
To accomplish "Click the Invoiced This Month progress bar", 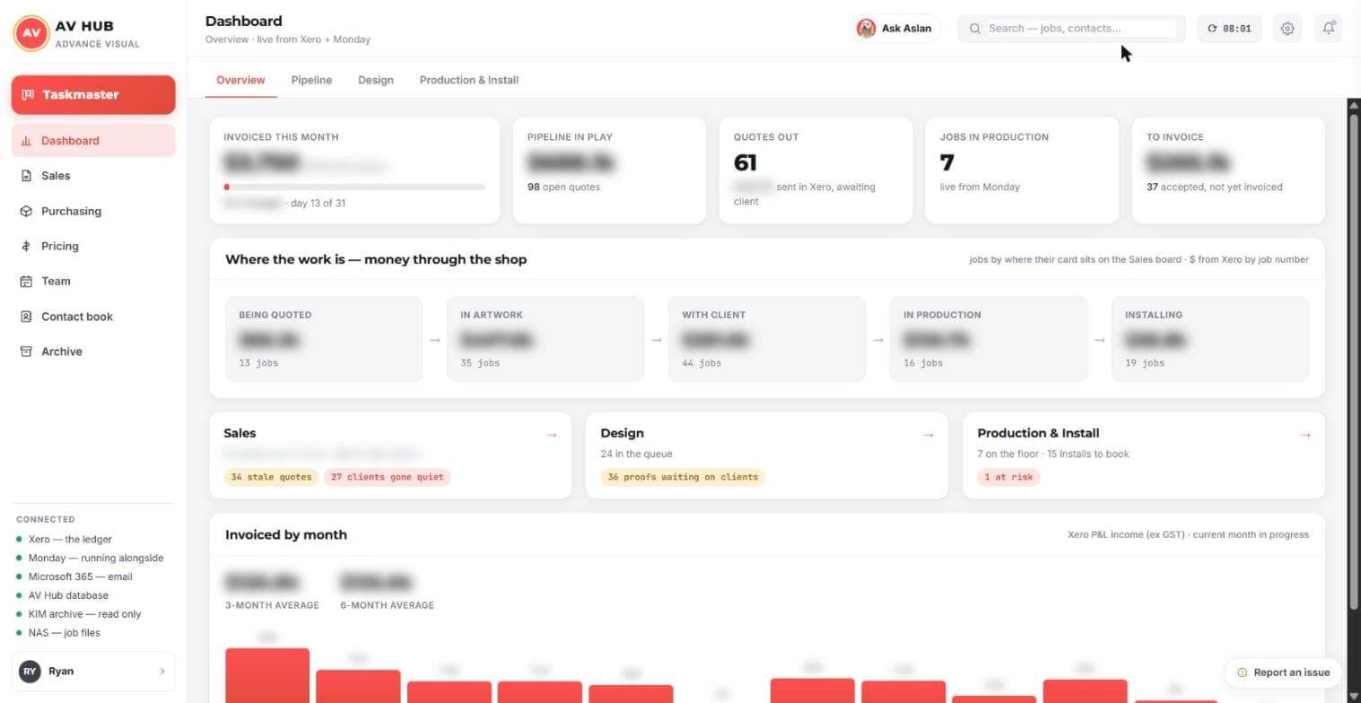I will 354,187.
